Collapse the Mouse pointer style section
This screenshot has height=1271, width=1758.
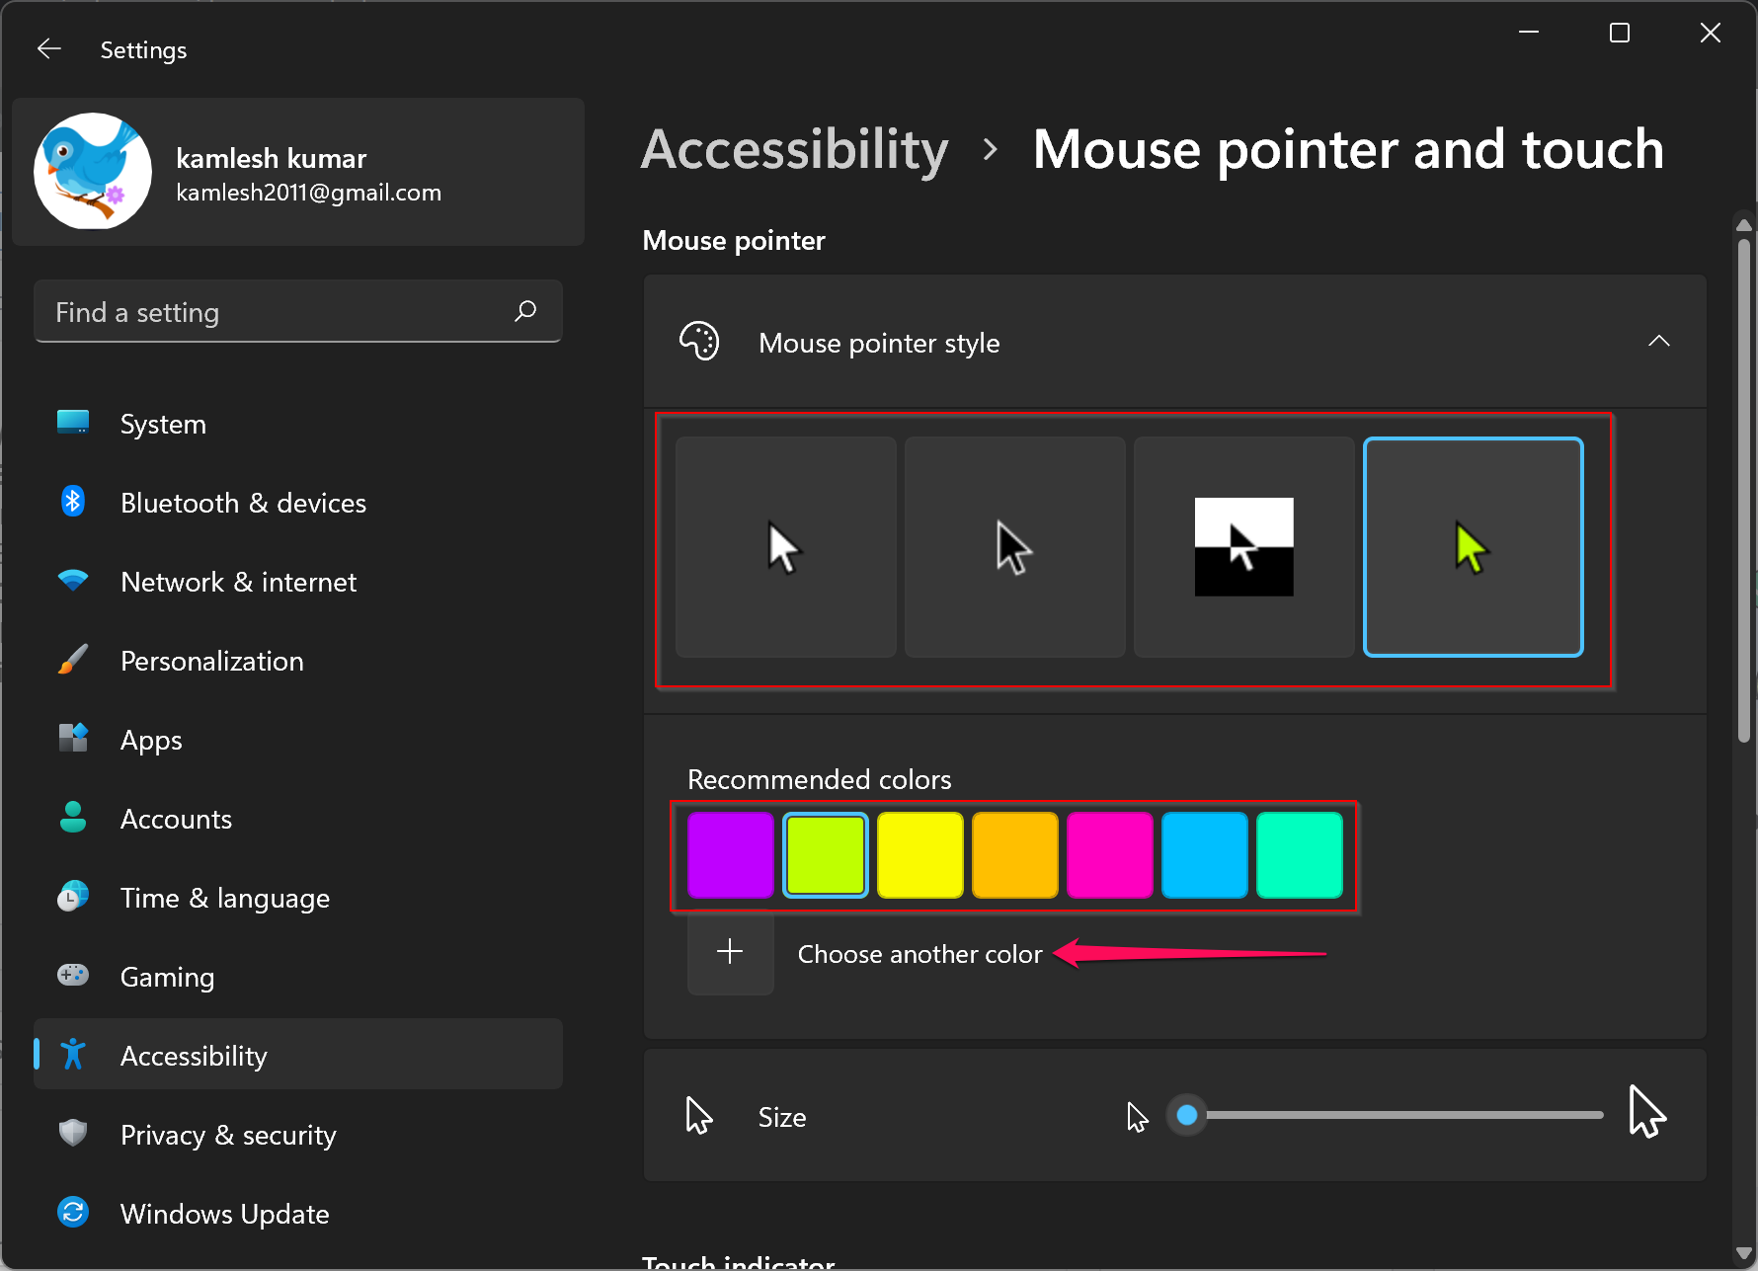coord(1658,341)
